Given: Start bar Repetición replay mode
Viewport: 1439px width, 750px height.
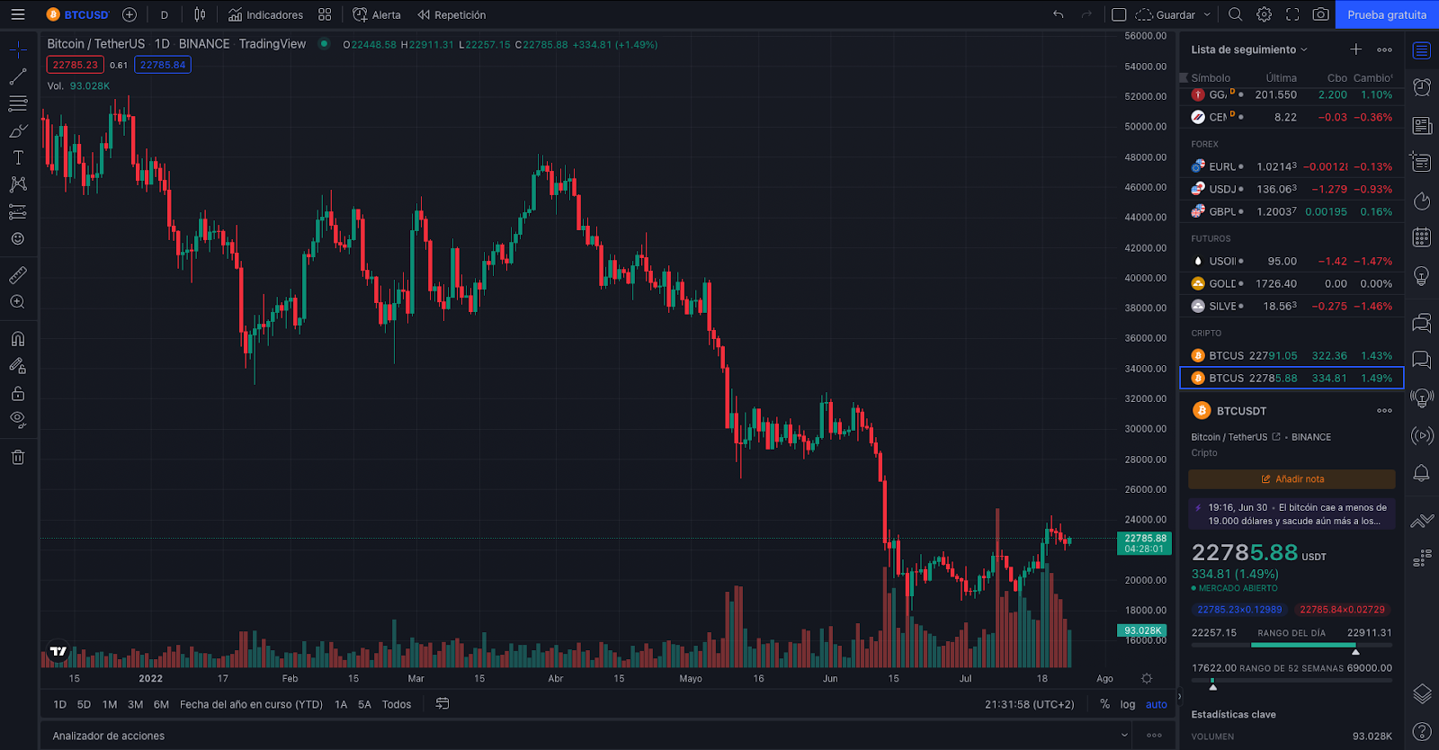Looking at the screenshot, I should point(451,14).
